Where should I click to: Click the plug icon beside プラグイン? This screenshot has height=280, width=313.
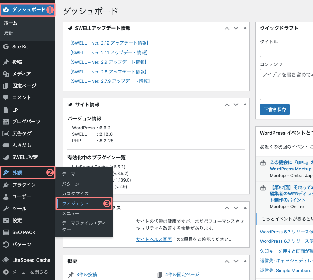click(x=6, y=185)
